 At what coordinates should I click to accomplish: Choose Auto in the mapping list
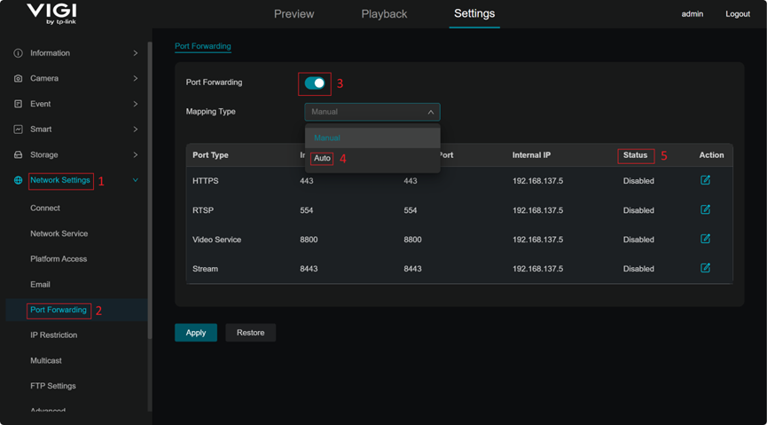tap(372, 159)
